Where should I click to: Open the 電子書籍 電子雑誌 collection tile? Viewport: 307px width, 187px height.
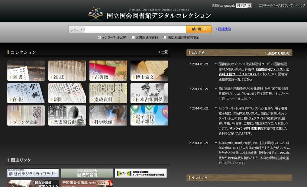coord(149,116)
